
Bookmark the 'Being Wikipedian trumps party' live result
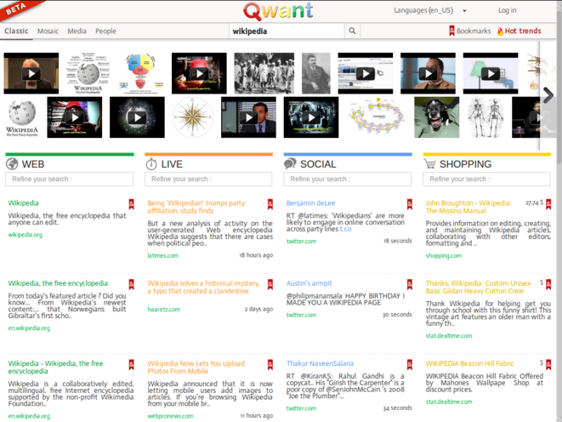pyautogui.click(x=270, y=204)
